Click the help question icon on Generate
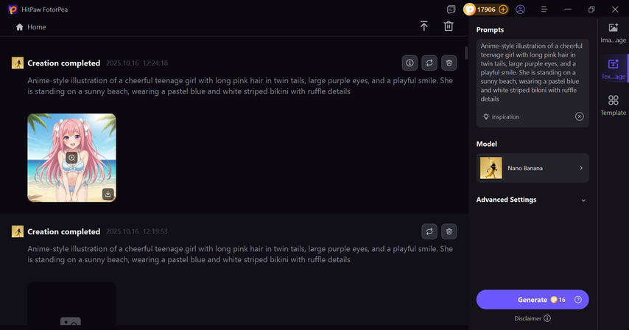 578,300
